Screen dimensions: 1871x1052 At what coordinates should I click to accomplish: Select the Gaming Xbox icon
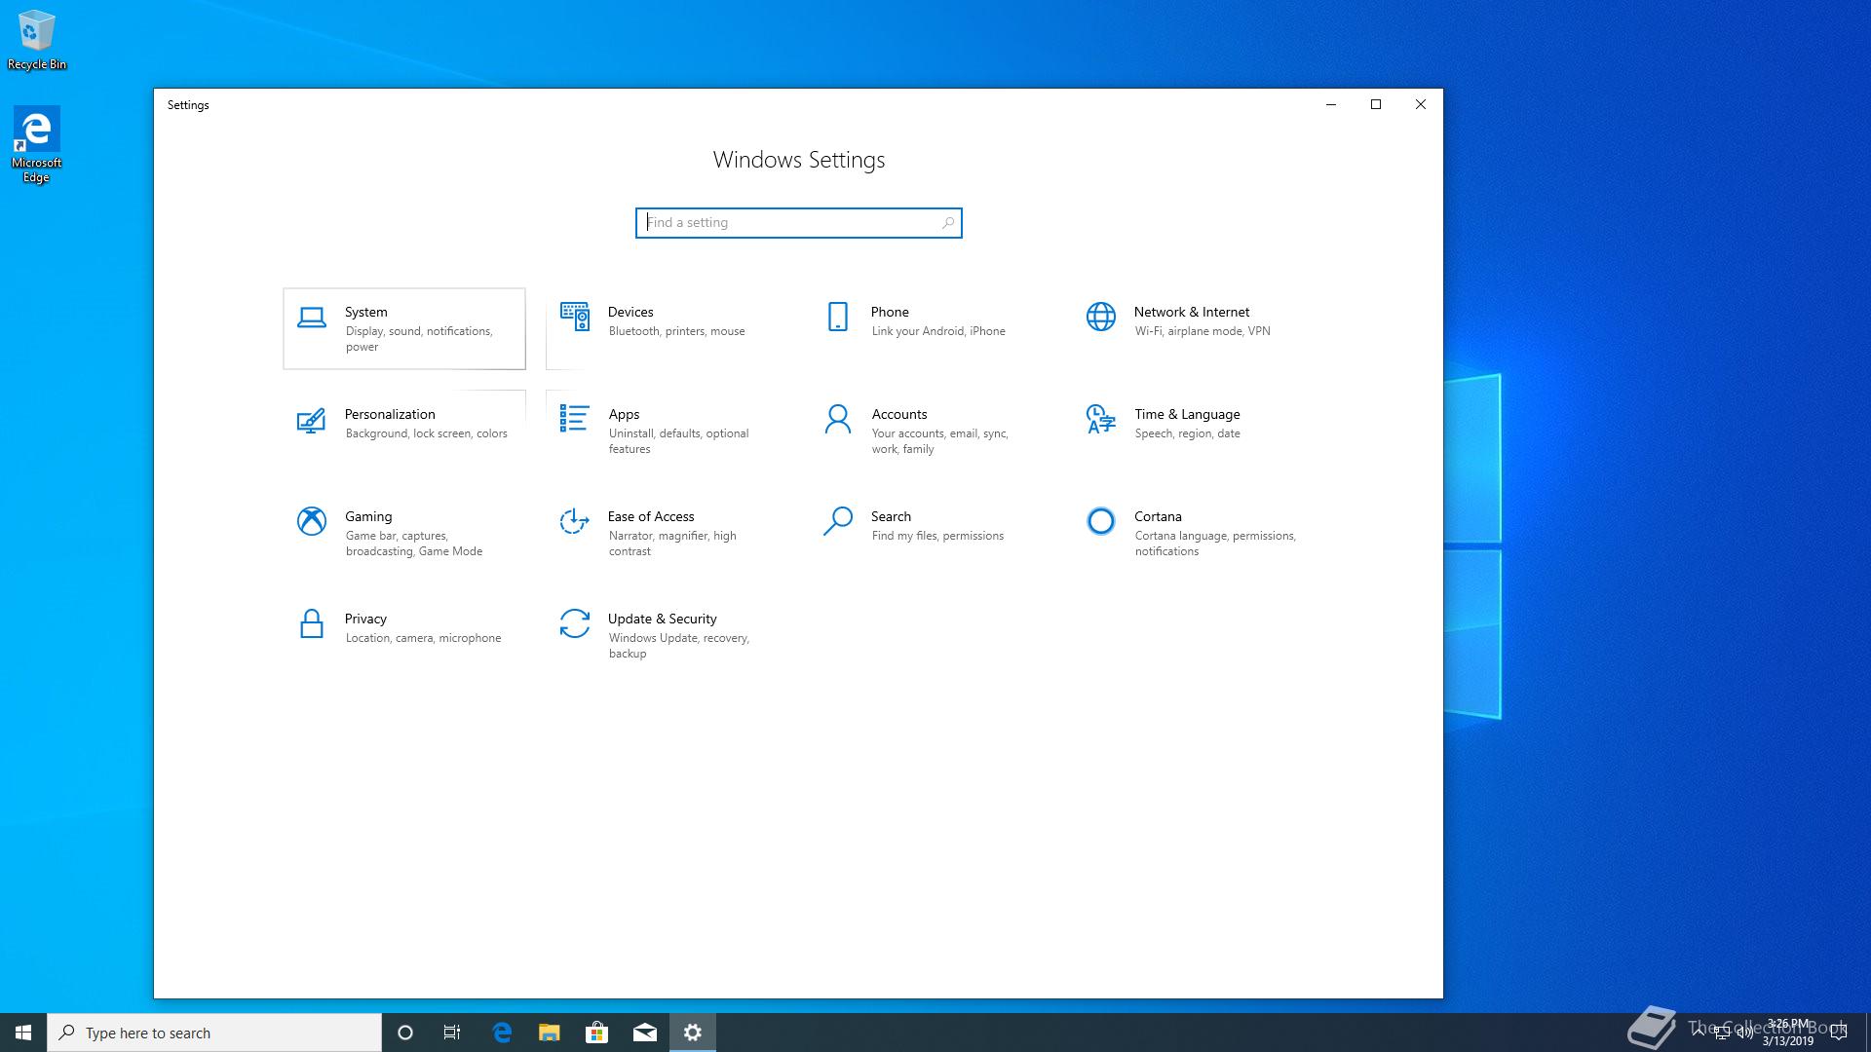click(312, 521)
